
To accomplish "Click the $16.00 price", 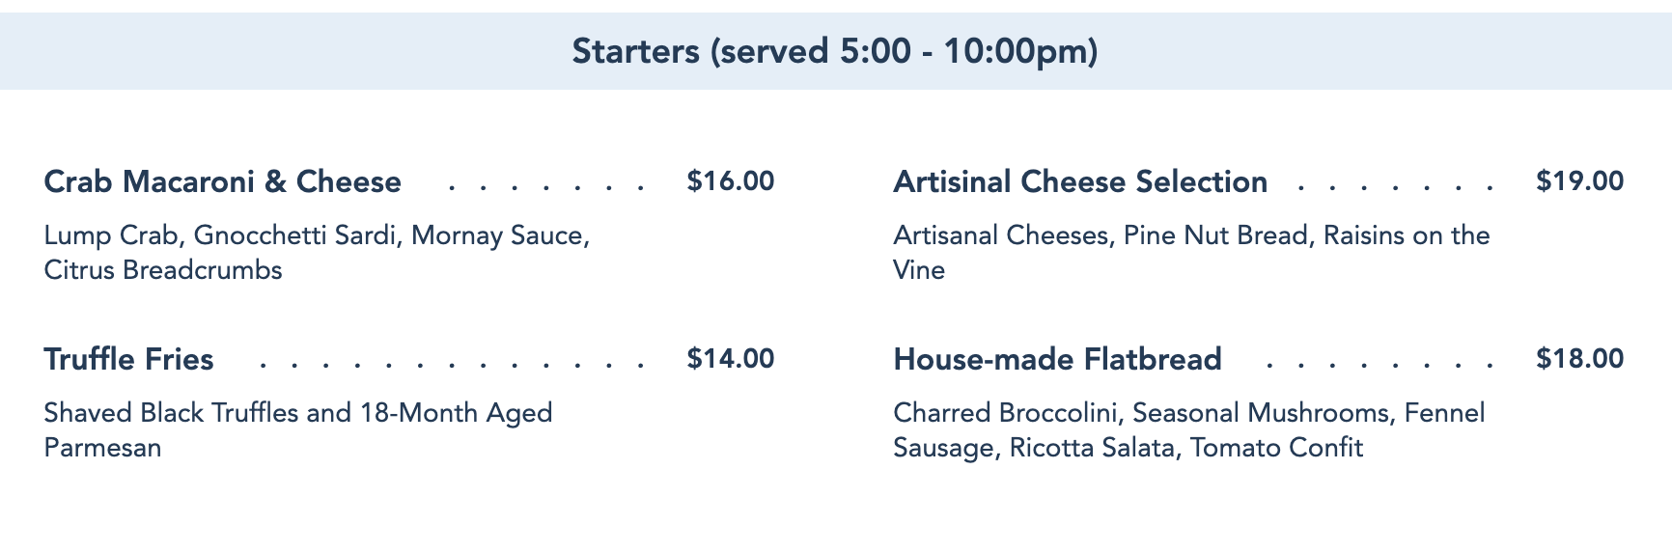I will [730, 181].
